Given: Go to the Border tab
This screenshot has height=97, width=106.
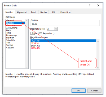Looking at the screenshot, I should [x=43, y=12].
